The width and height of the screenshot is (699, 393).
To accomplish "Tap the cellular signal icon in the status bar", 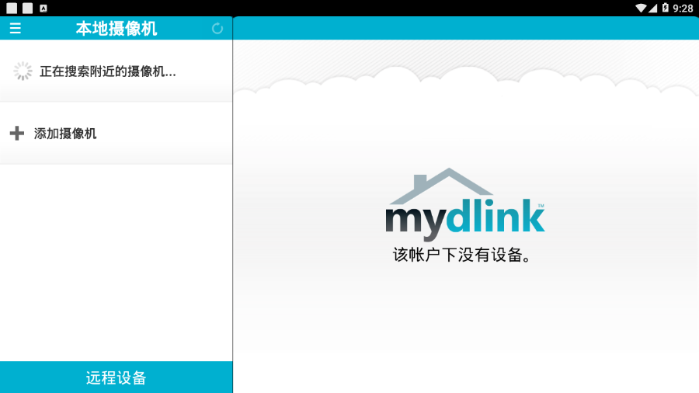I will click(x=652, y=8).
